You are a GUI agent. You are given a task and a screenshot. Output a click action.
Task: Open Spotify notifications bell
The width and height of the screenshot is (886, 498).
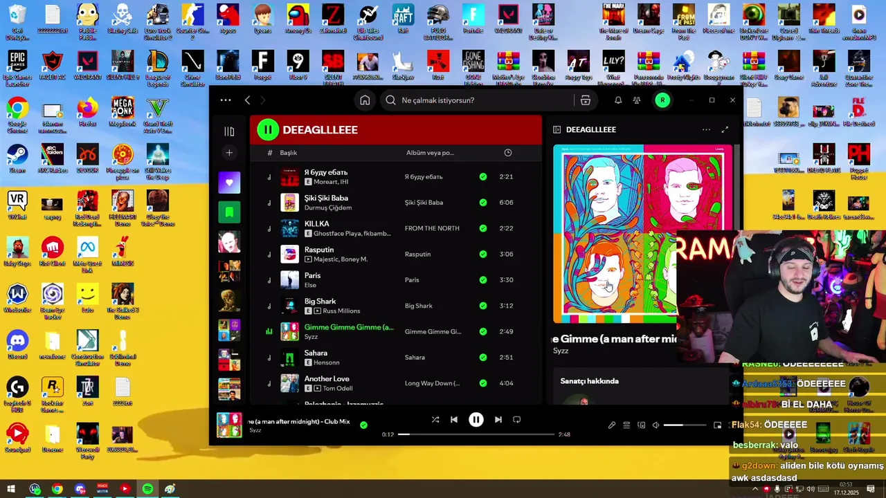(618, 100)
